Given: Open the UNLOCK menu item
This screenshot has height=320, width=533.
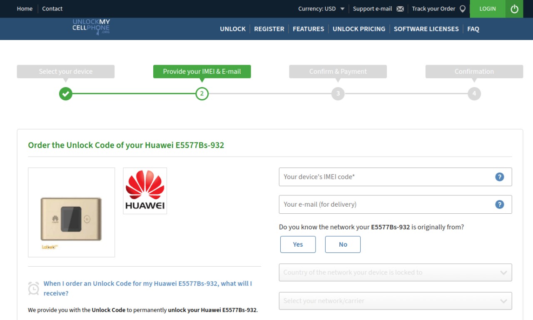Looking at the screenshot, I should [233, 29].
